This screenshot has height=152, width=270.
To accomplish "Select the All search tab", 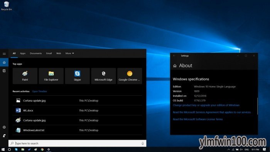I will pyautogui.click(x=14, y=53).
